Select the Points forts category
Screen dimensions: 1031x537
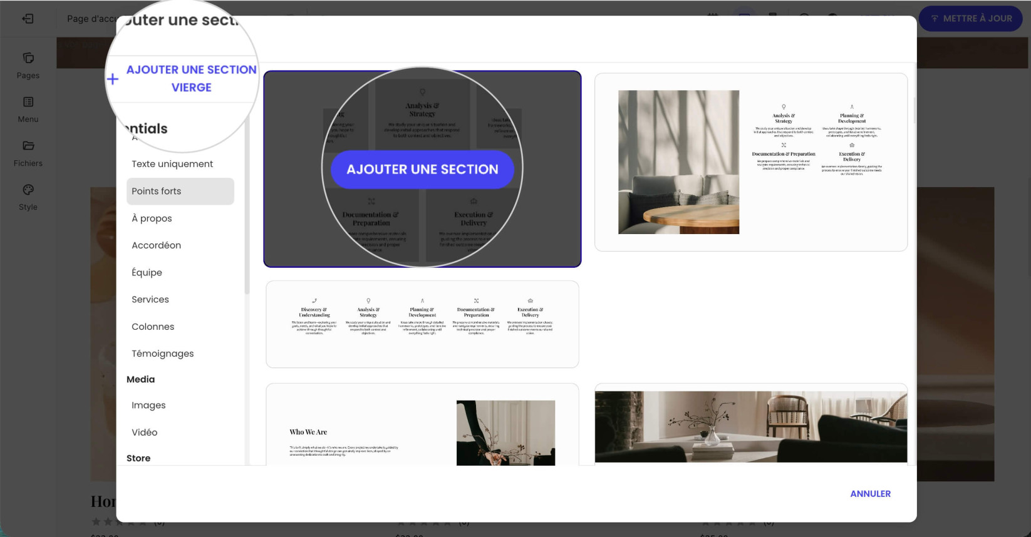tap(180, 191)
